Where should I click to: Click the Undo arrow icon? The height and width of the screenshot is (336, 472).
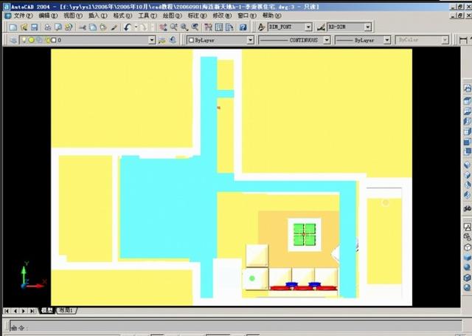coord(128,27)
